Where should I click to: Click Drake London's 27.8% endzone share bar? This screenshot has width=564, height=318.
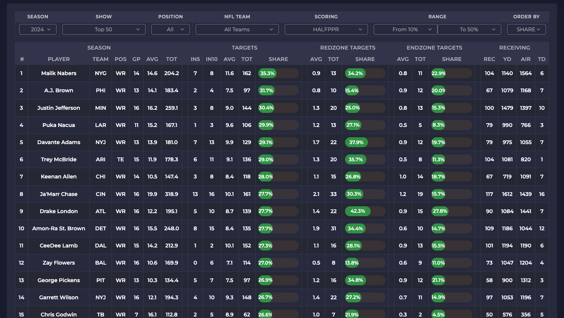click(x=452, y=211)
